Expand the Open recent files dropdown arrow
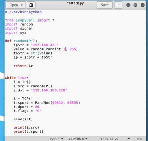Viewport: 148px width, 141px height. click(x=22, y=5)
